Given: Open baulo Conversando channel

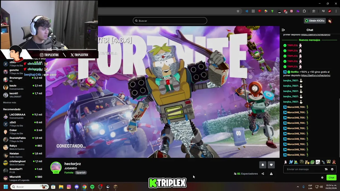Looking at the screenshot, I should pos(23,87).
